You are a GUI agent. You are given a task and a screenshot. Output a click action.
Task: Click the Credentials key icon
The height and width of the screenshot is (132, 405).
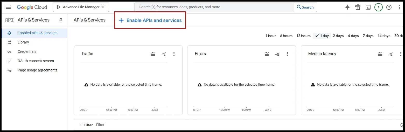click(9, 52)
